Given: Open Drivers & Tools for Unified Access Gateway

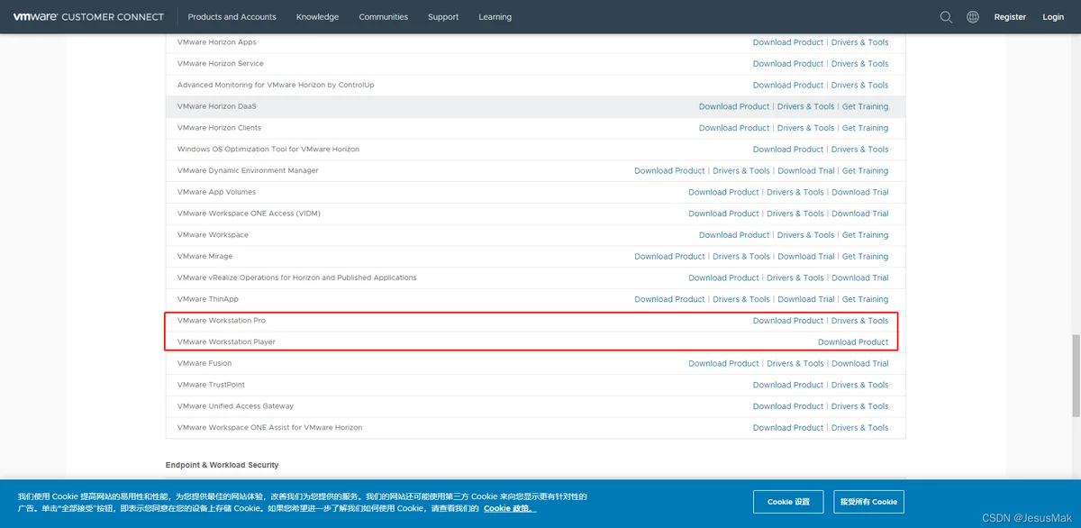Looking at the screenshot, I should pos(859,406).
